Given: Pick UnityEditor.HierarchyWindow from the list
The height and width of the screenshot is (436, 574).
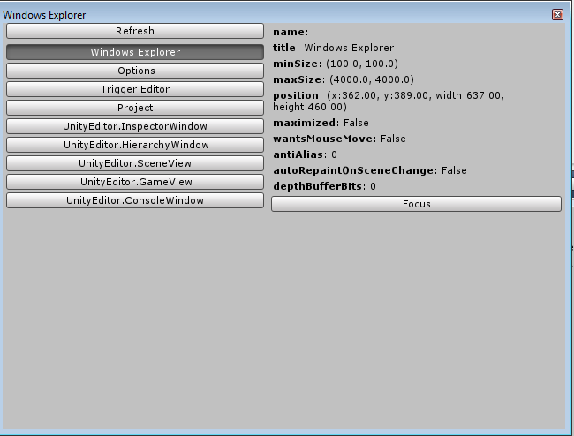Looking at the screenshot, I should [135, 145].
